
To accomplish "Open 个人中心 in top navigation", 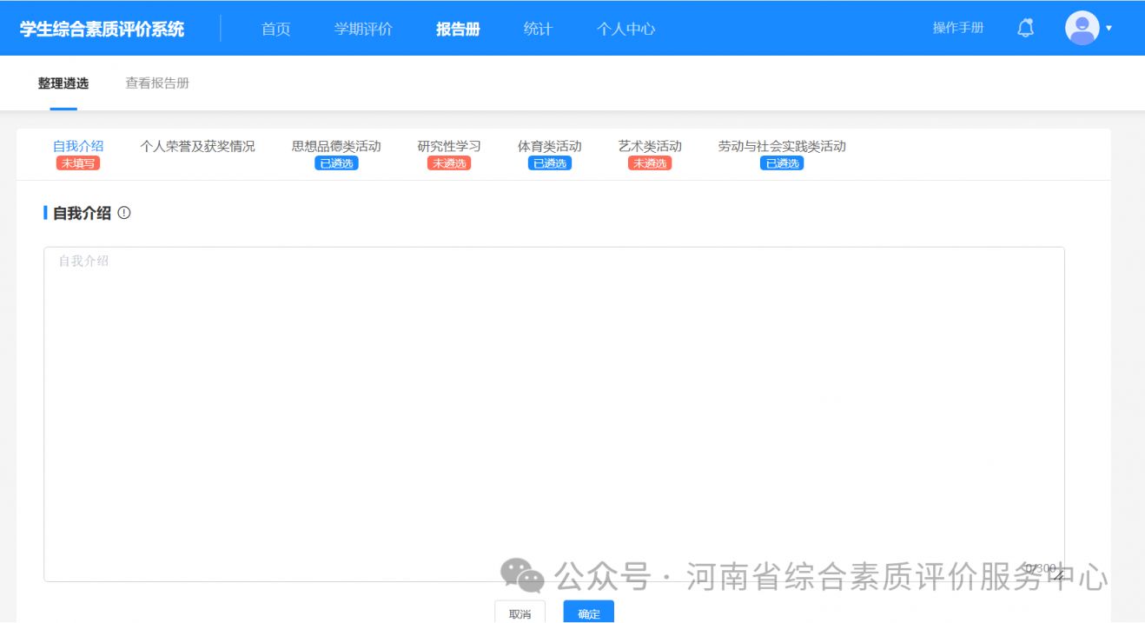I will (625, 29).
